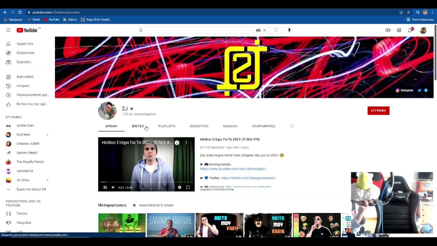Open the ΕΛΛΗΝΙΚΟ YOUTUBE video thumbnail

tap(171, 225)
